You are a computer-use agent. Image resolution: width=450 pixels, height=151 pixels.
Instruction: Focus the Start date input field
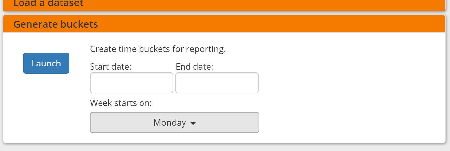click(131, 83)
